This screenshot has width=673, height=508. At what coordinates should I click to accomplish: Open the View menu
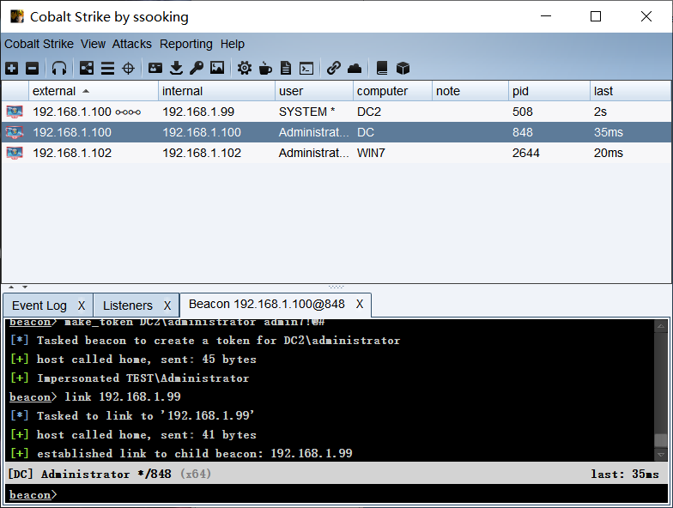[93, 44]
